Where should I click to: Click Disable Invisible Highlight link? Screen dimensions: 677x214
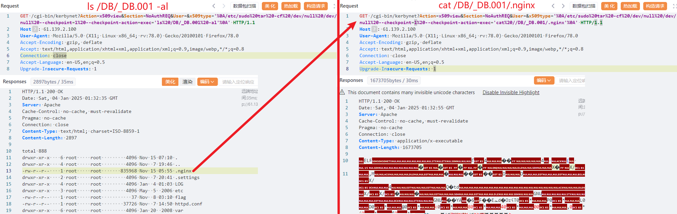click(x=511, y=92)
